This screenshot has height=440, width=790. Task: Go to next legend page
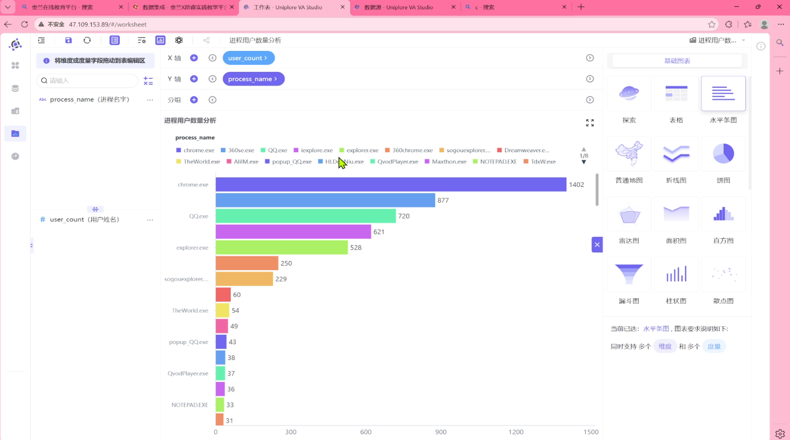coord(584,162)
